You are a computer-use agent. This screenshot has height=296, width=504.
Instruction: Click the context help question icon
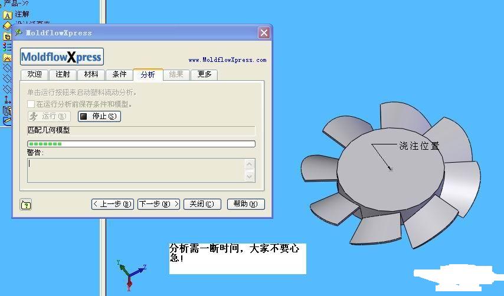coord(26,205)
